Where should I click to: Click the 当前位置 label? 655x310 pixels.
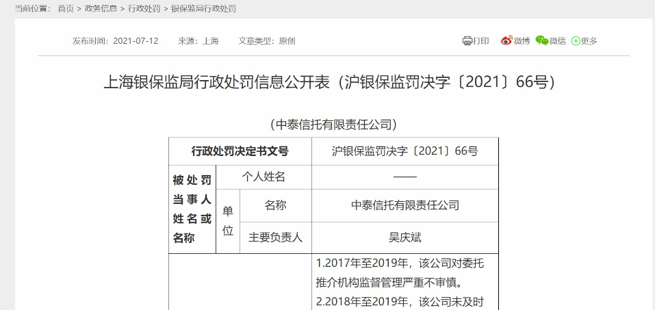coord(33,8)
